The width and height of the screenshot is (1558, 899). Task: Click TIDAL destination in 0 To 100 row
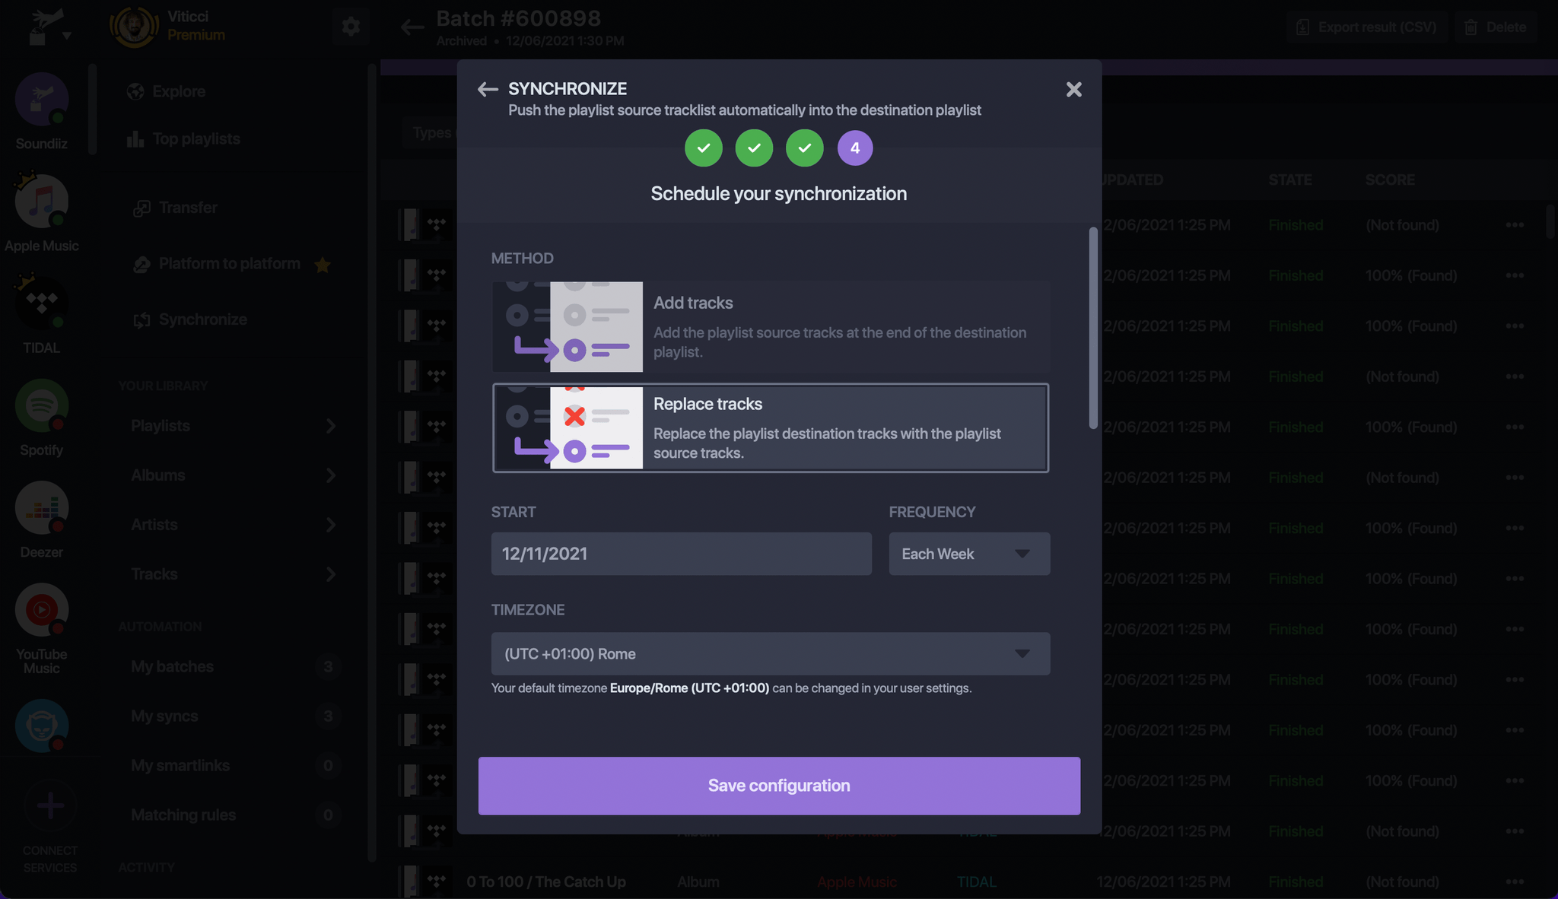pyautogui.click(x=976, y=882)
